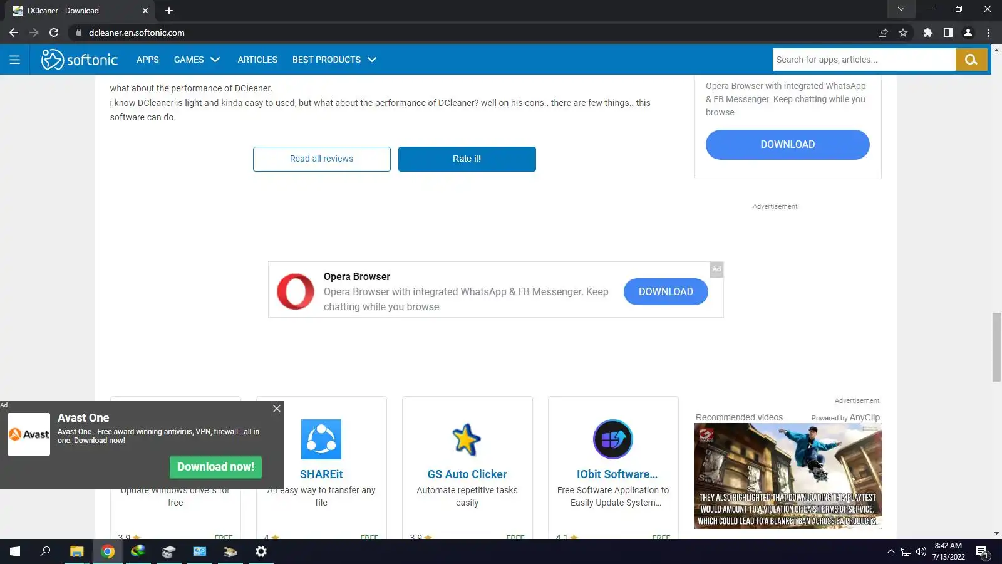Screen dimensions: 1002x564
Task: Open a new browser tab
Action: tap(169, 11)
